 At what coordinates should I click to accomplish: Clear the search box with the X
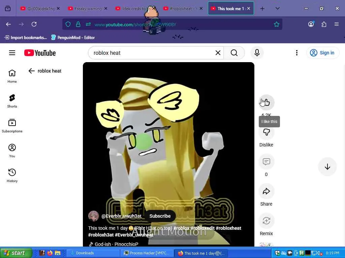(x=218, y=53)
